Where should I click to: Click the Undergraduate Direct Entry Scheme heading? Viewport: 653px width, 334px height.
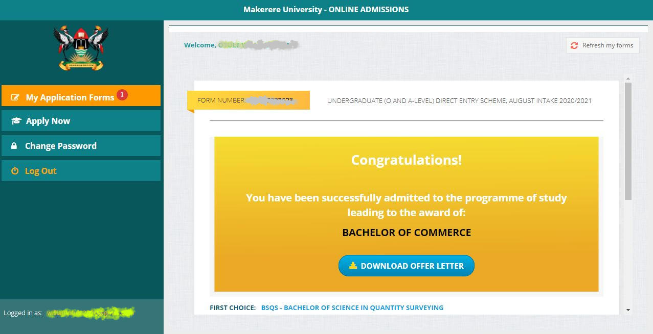459,100
